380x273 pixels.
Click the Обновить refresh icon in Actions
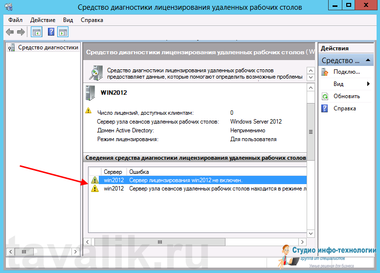(325, 96)
